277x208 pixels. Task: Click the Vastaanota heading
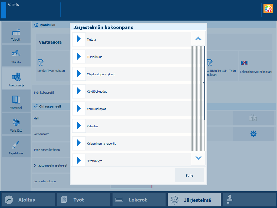click(50, 42)
